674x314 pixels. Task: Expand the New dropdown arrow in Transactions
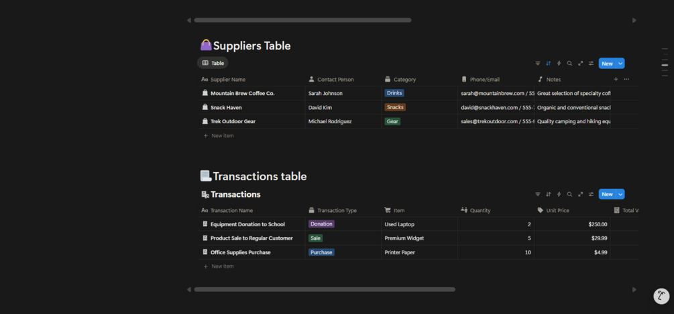click(x=620, y=194)
